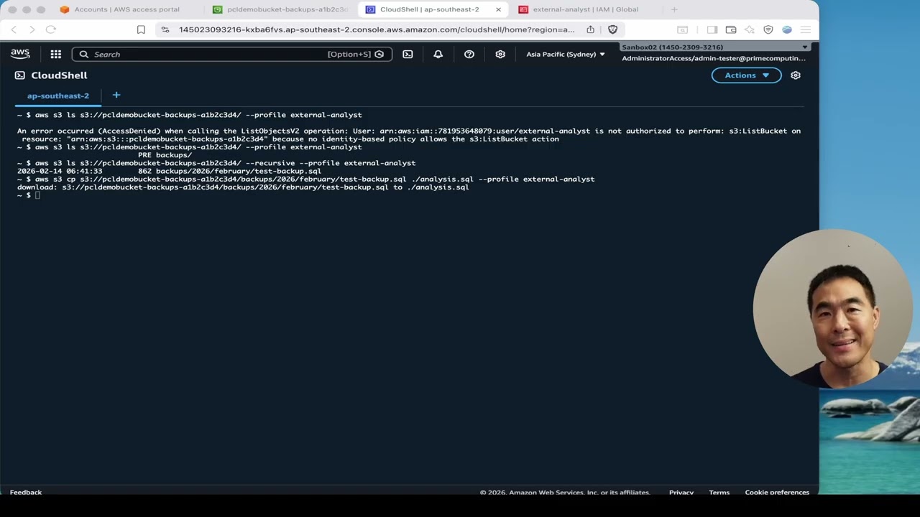
Task: Click the 'download: s3://' output line
Action: [x=243, y=187]
